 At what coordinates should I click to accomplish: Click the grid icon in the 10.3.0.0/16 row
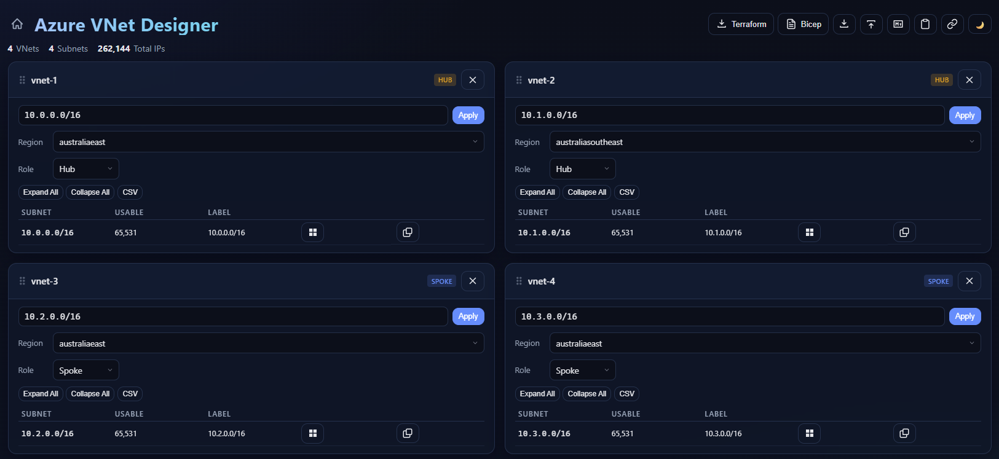[810, 433]
